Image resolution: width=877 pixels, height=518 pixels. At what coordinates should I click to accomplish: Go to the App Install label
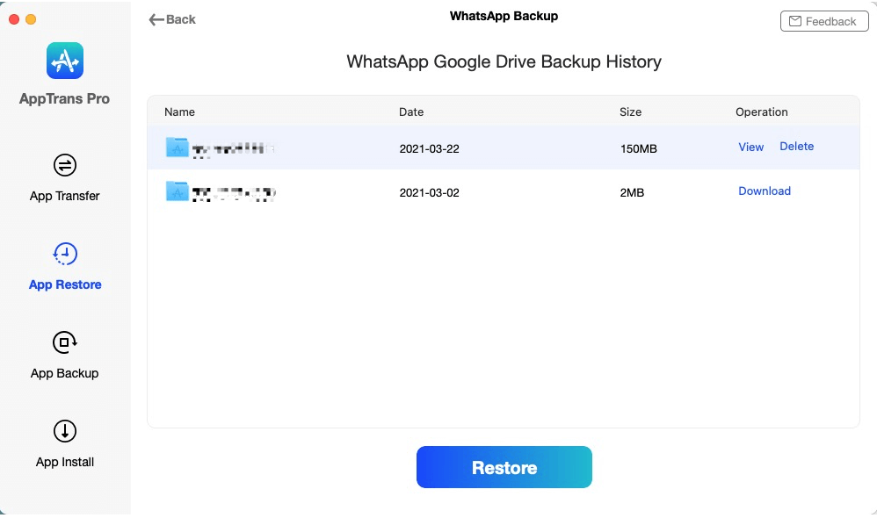pos(65,462)
